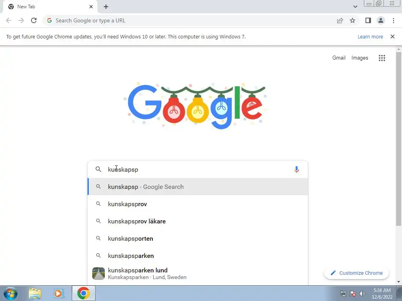Click the search box containing kunskapsp

pyautogui.click(x=197, y=169)
